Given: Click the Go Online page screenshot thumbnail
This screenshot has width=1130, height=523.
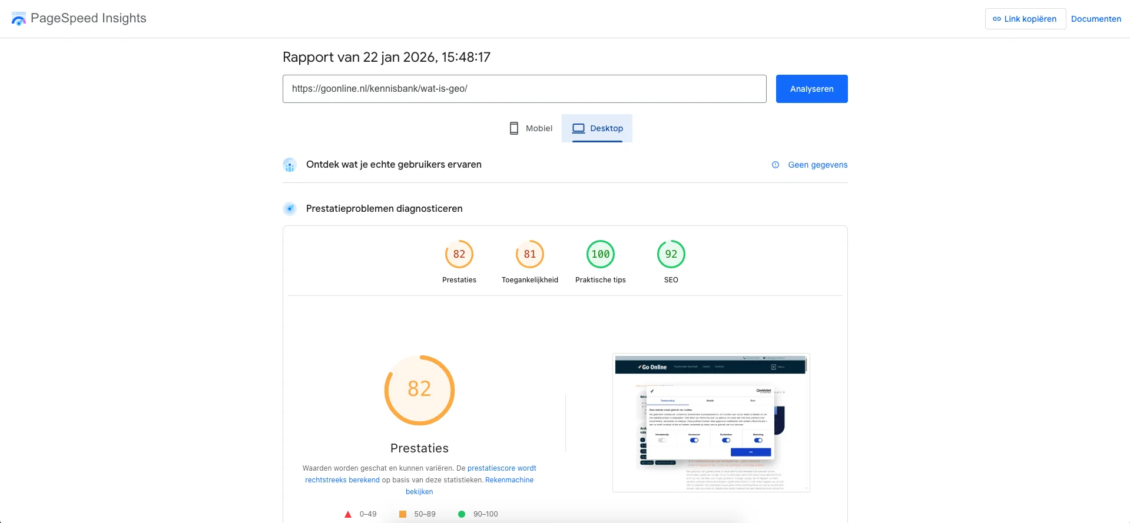Looking at the screenshot, I should 711,422.
